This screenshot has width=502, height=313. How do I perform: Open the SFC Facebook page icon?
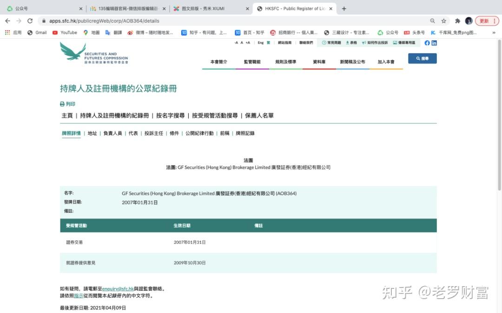pos(427,43)
